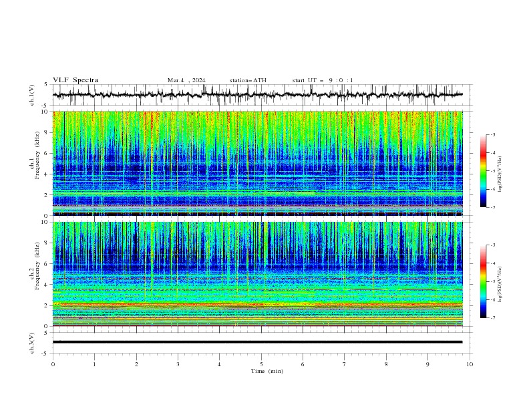Viewport: 529px width, 409px height.
Task: Click the ch.1 voltage waveform trace
Action: click(x=257, y=95)
